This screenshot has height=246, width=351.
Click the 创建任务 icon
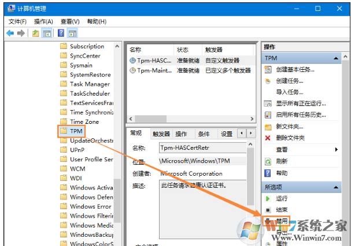(x=268, y=81)
